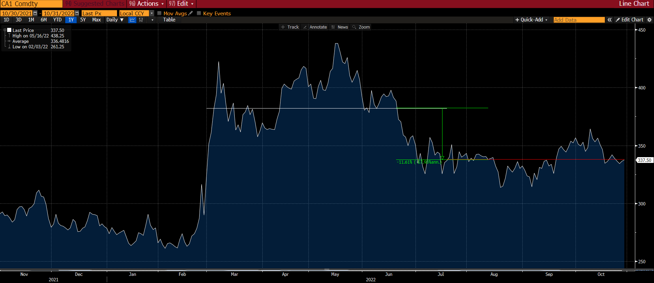Select the line chart type icon
The width and height of the screenshot is (654, 283).
pyautogui.click(x=132, y=20)
